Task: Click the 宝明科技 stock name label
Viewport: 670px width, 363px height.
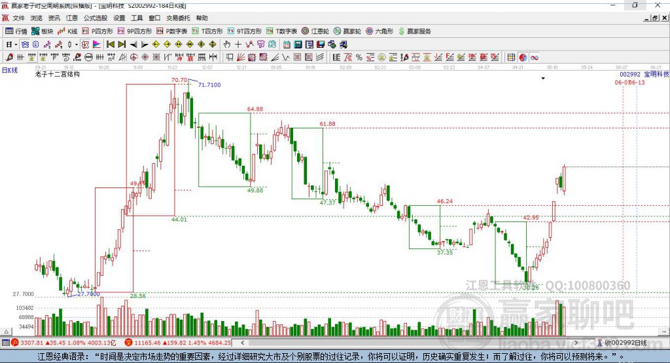Action: [656, 75]
